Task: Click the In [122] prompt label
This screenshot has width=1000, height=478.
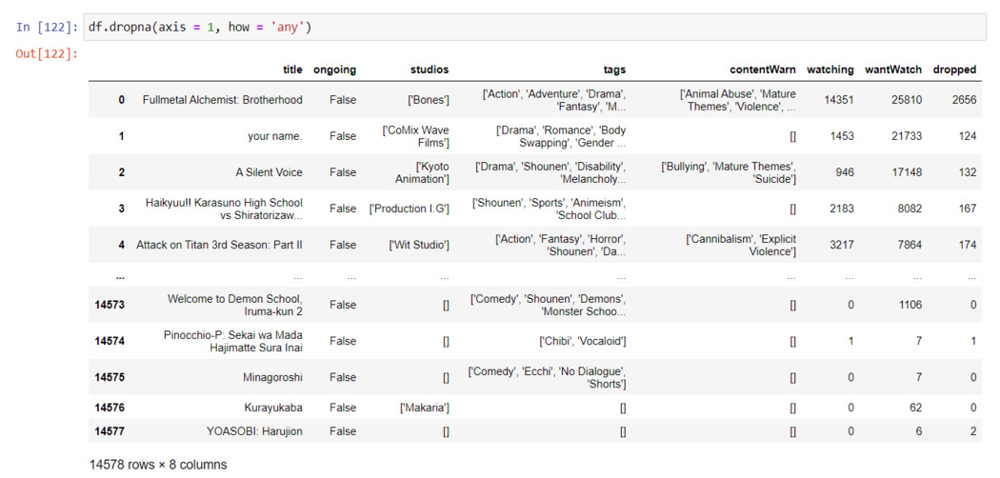Action: [48, 28]
